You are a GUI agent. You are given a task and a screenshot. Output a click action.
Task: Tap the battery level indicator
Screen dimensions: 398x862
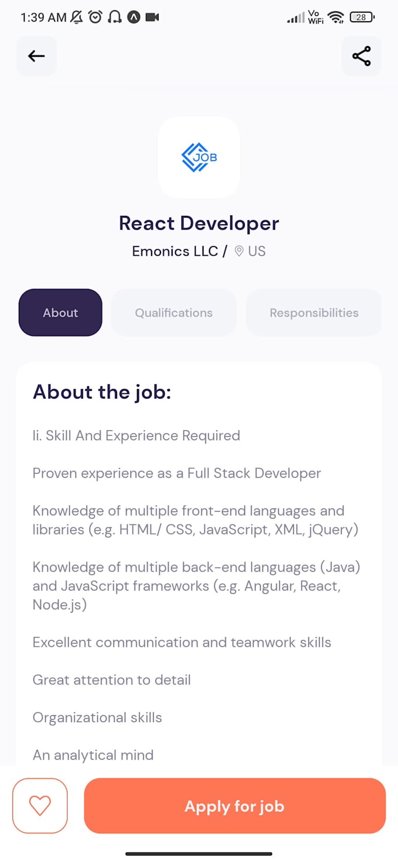click(362, 18)
